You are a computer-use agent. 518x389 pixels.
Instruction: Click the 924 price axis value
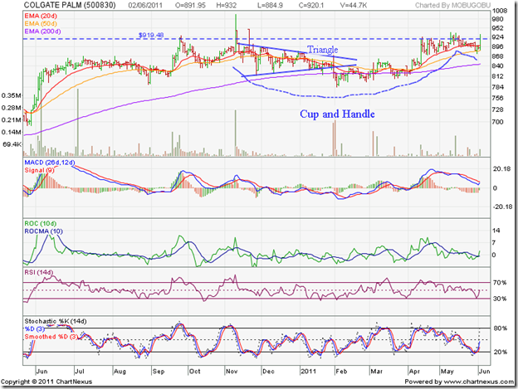click(x=498, y=37)
